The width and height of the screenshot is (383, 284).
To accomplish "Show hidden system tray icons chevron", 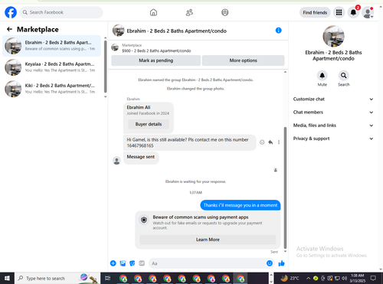I will click(308, 278).
